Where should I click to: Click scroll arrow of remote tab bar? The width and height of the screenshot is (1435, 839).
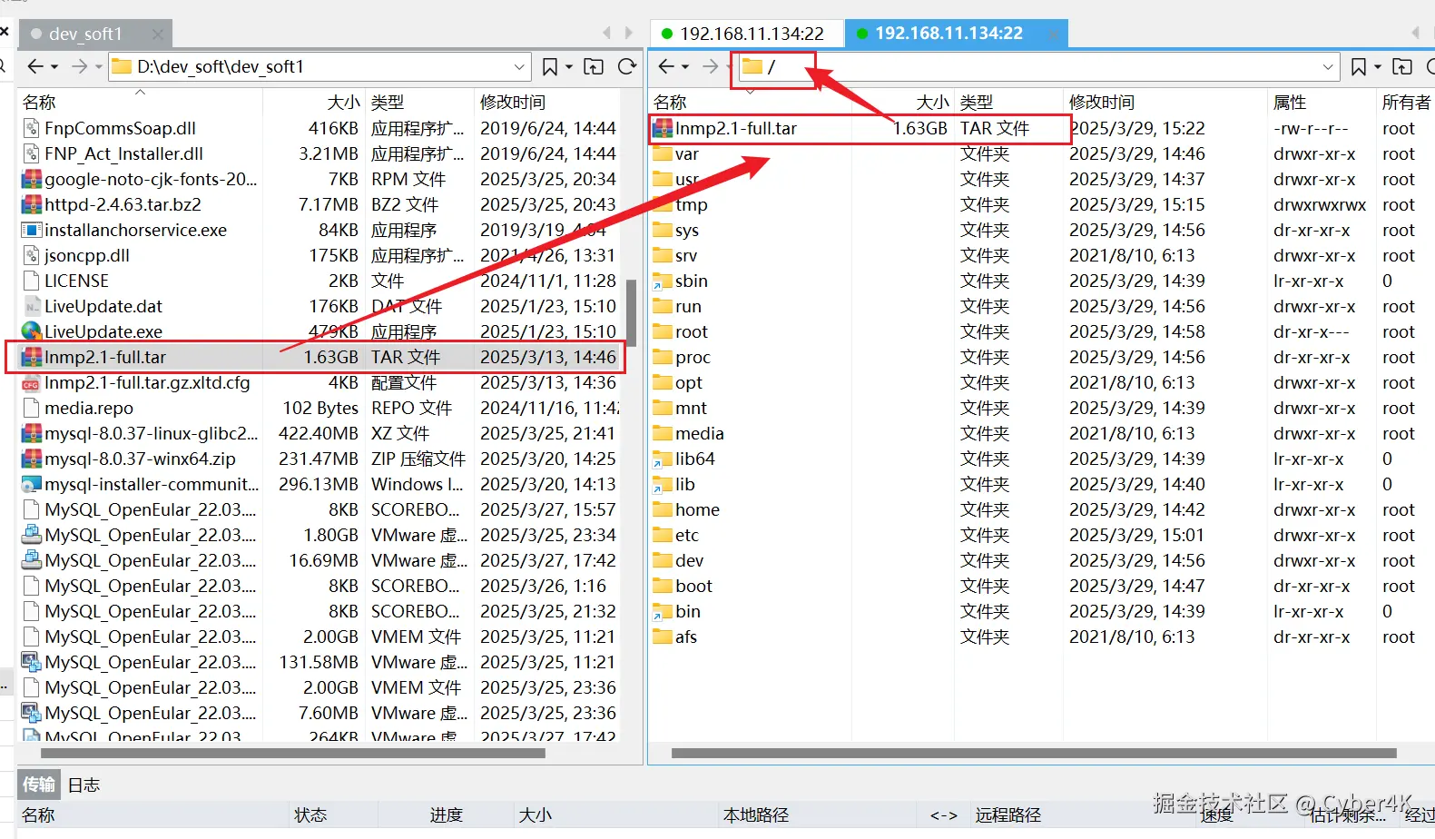tap(1415, 33)
